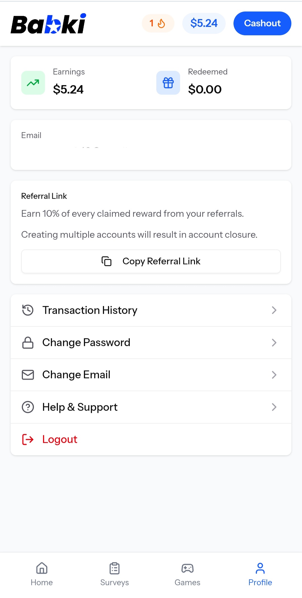Viewport: 302px width, 598px height.
Task: Click the Change Email envelope icon
Action: coord(28,375)
